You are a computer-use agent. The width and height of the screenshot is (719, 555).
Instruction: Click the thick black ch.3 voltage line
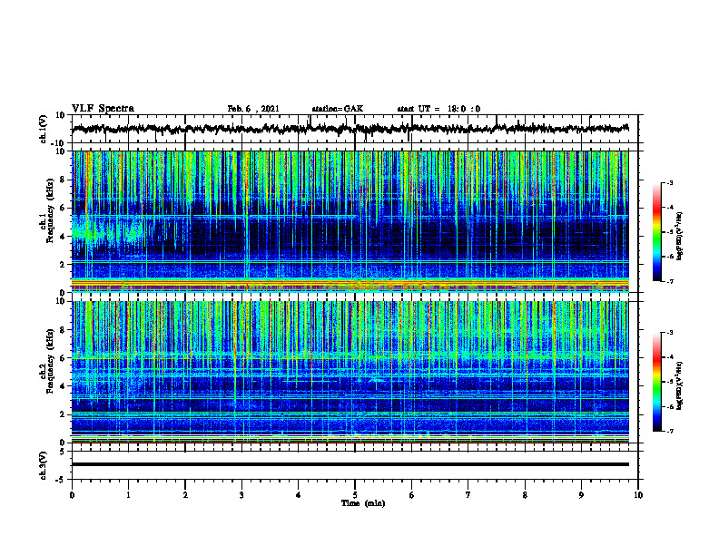(x=350, y=464)
